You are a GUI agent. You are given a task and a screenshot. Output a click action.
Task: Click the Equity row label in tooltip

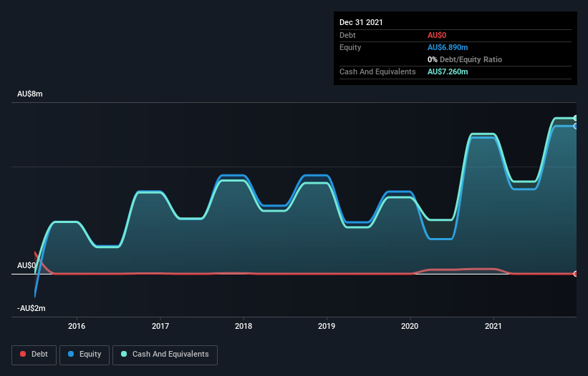(350, 47)
